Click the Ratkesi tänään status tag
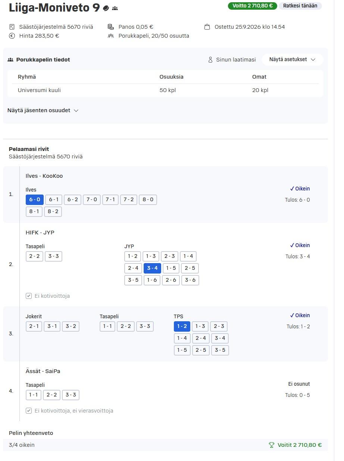 point(300,6)
